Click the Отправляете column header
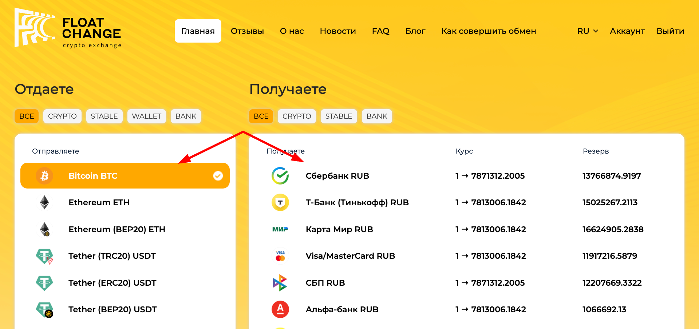The image size is (699, 329). (55, 151)
